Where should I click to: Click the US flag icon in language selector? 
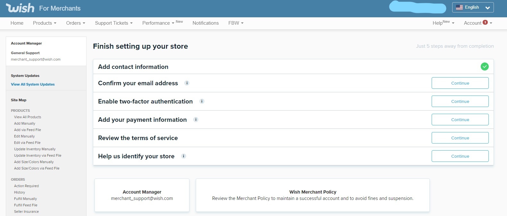[459, 7]
